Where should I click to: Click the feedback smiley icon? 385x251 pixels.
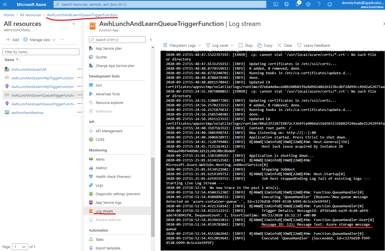click(x=330, y=4)
